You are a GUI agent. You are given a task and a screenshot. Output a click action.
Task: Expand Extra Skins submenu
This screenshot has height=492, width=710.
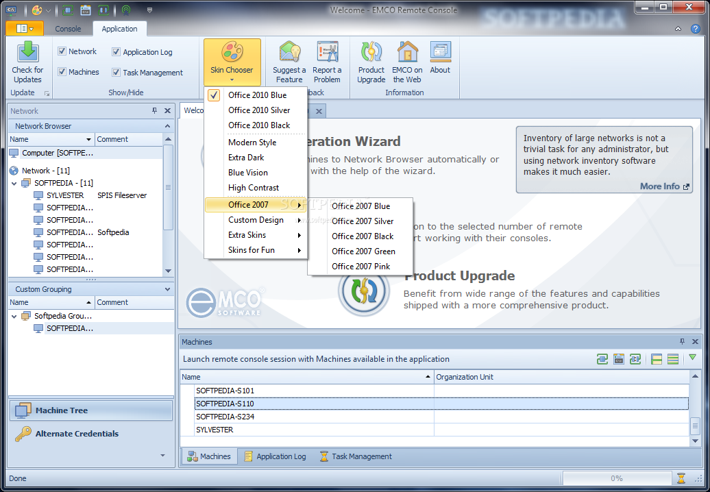tap(256, 235)
